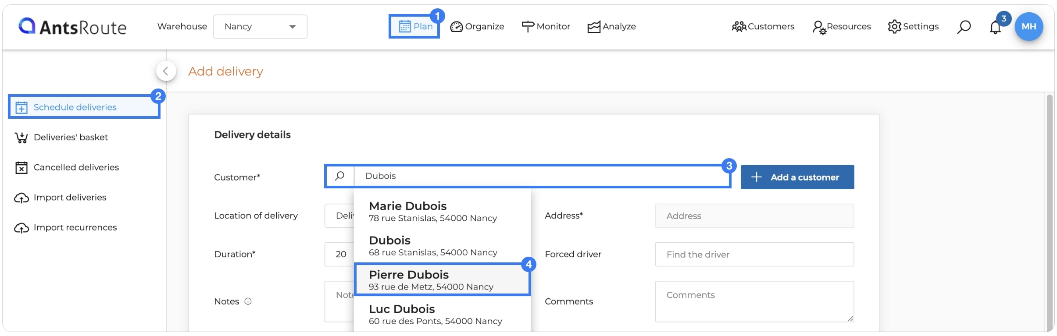Click the Import deliveries cloud icon
The height and width of the screenshot is (336, 1057).
coord(21,198)
